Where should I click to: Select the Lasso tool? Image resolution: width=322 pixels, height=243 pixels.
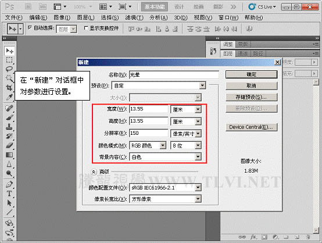pos(9,69)
